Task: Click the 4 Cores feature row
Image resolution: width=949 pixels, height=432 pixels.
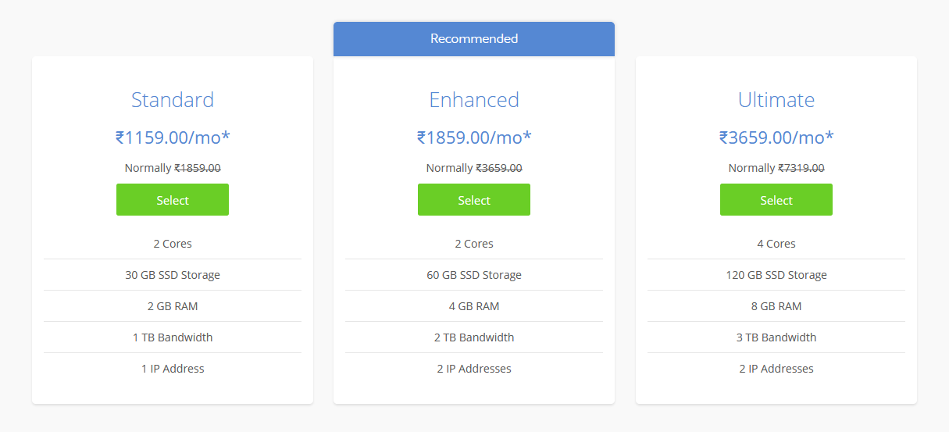Action: pos(776,244)
